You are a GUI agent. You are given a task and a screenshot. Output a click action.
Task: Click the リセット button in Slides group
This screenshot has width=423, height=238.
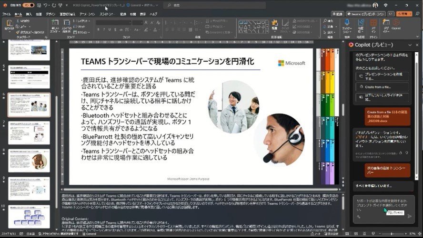(x=79, y=27)
